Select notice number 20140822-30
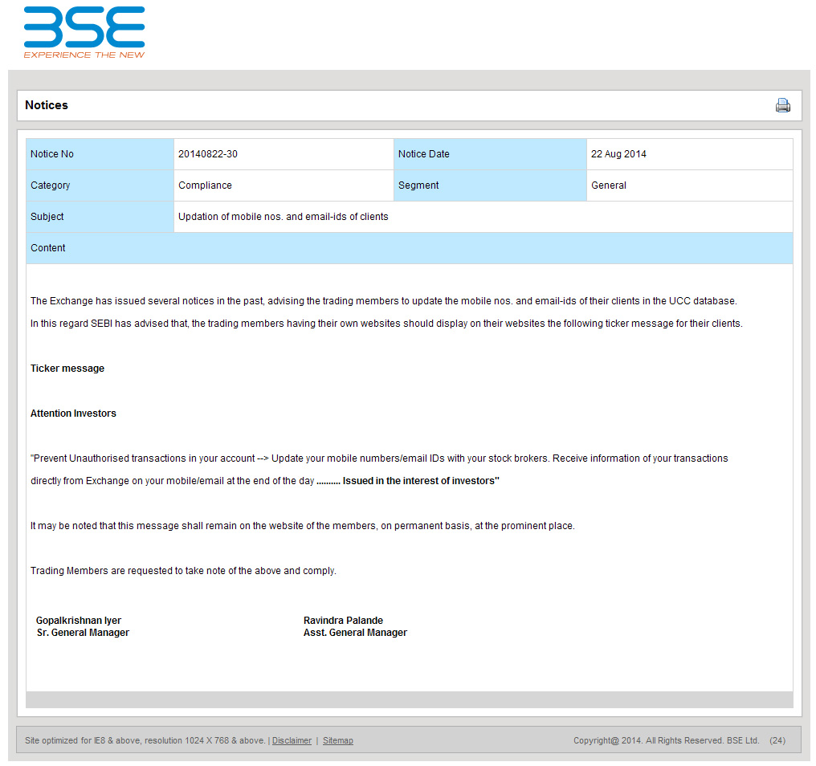Viewport: 816px width, 766px height. tap(208, 154)
